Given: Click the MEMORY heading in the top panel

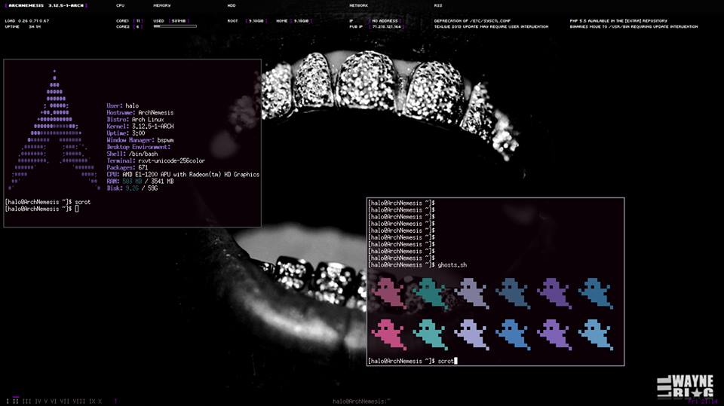Looking at the screenshot, I should [x=161, y=5].
